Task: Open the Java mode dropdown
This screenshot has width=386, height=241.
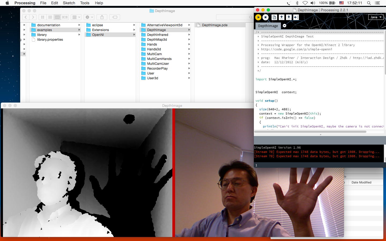Action: point(376,17)
